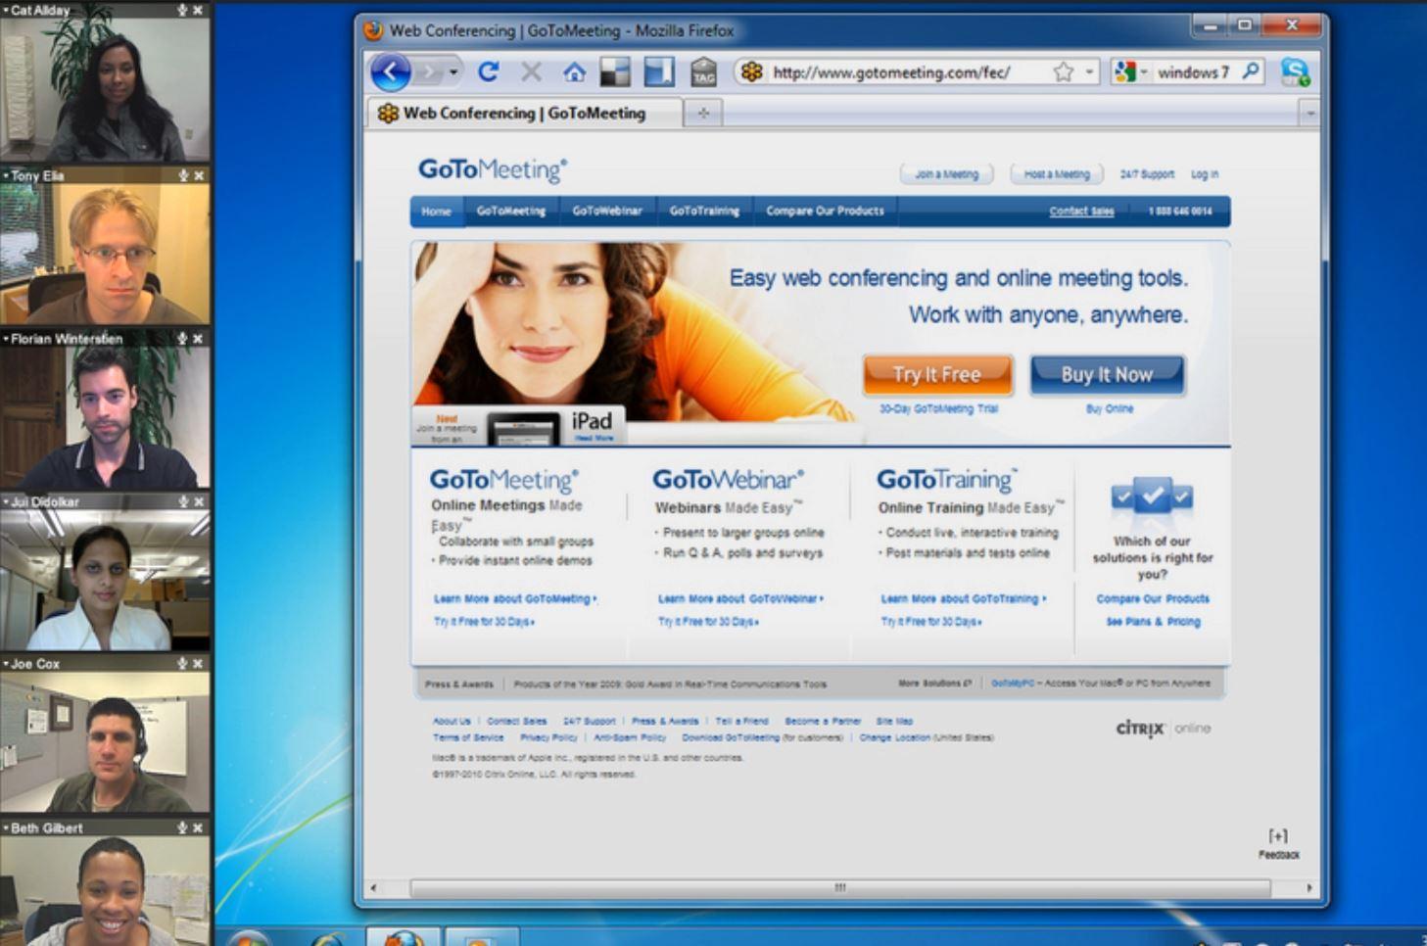
Task: Close Joe Cox's webcam panel
Action: point(199,663)
